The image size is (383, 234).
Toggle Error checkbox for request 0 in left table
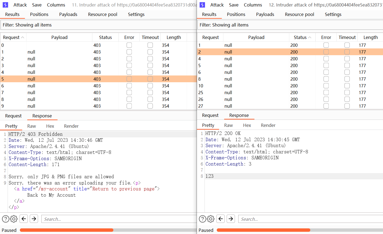coord(129,45)
